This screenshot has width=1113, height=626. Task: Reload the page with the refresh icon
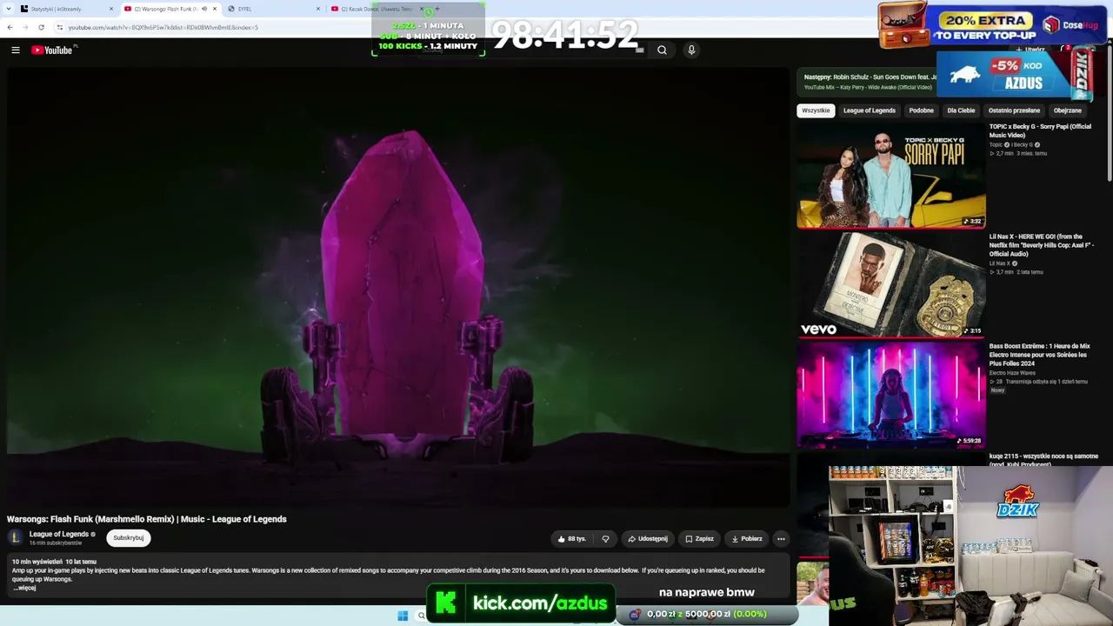click(x=41, y=27)
